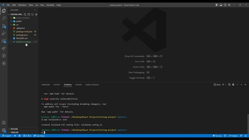Click the publish icon in the status bar
The image size is (249, 140).
19,136
